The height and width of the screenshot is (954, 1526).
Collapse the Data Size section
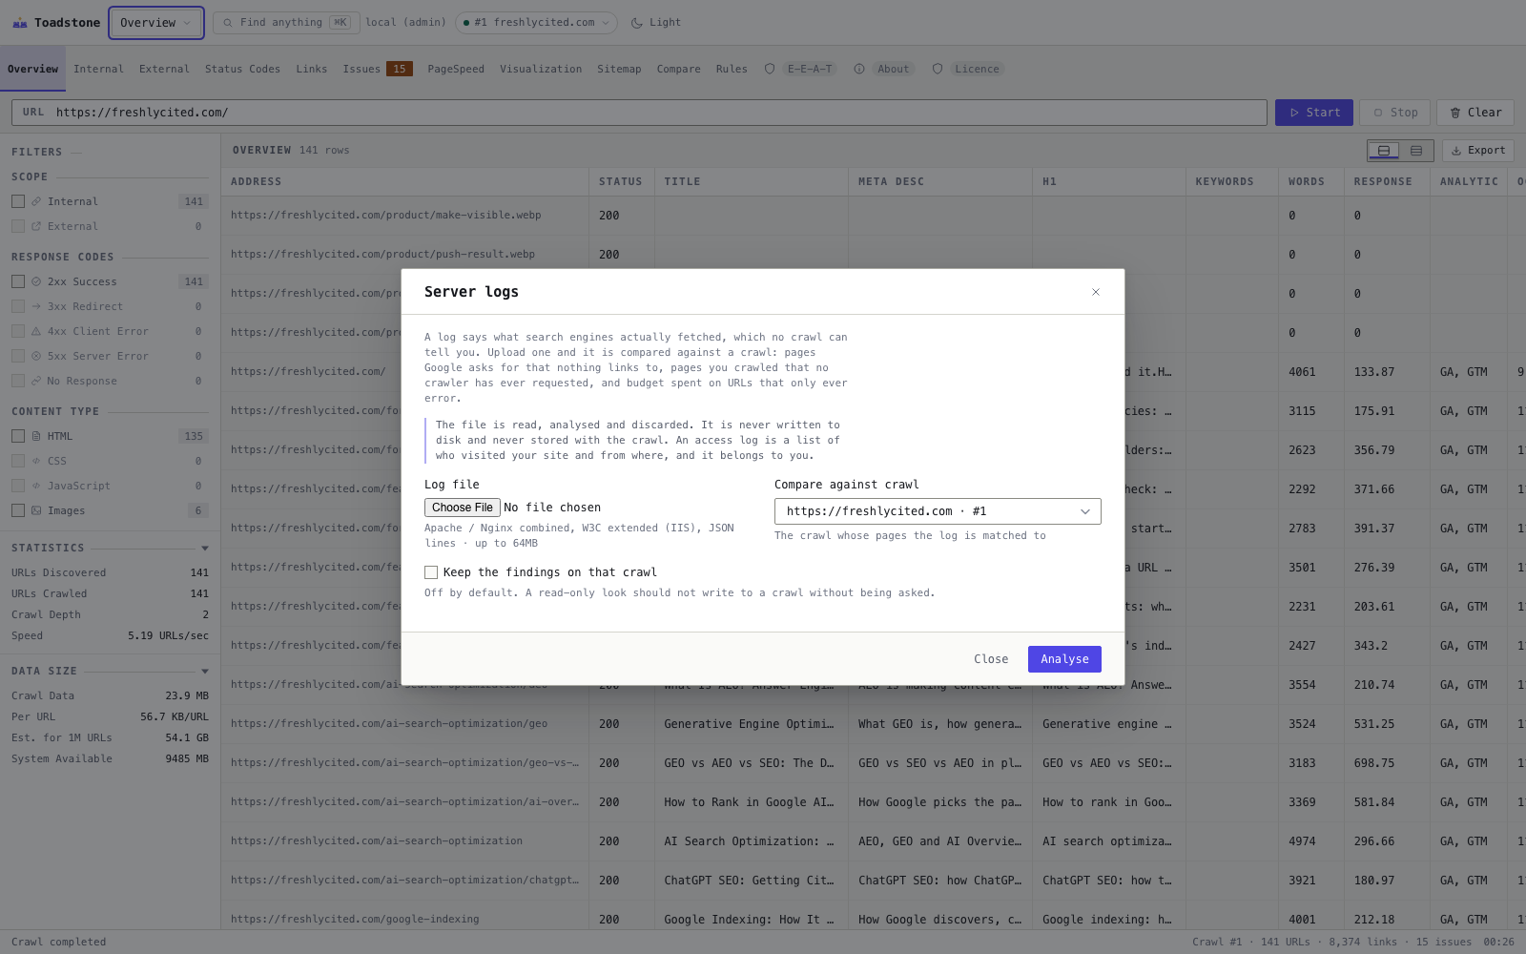[x=205, y=672]
